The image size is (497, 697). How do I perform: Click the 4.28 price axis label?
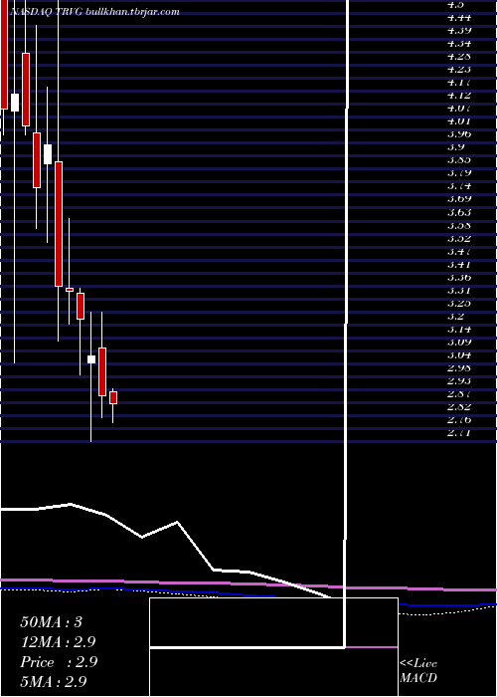(x=459, y=57)
